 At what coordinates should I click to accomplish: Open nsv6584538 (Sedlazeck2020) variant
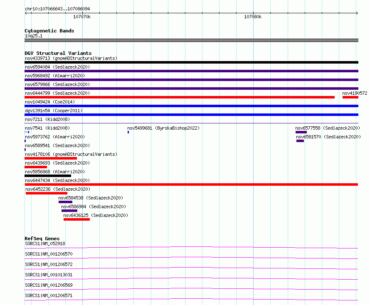[91, 198]
